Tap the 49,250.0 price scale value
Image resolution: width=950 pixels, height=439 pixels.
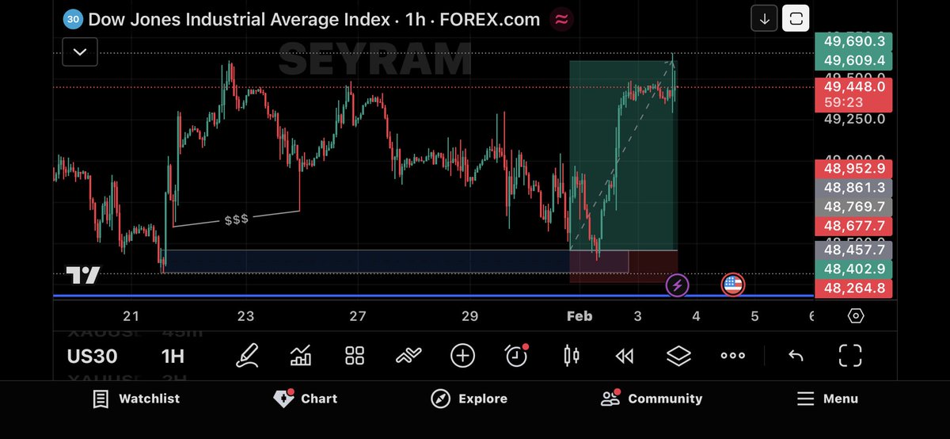point(853,118)
